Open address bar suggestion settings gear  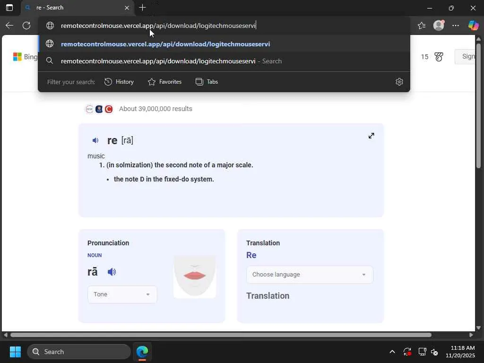point(399,82)
